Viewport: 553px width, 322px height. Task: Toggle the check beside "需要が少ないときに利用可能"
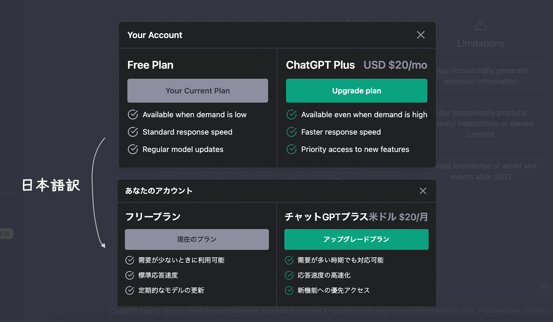tap(130, 260)
